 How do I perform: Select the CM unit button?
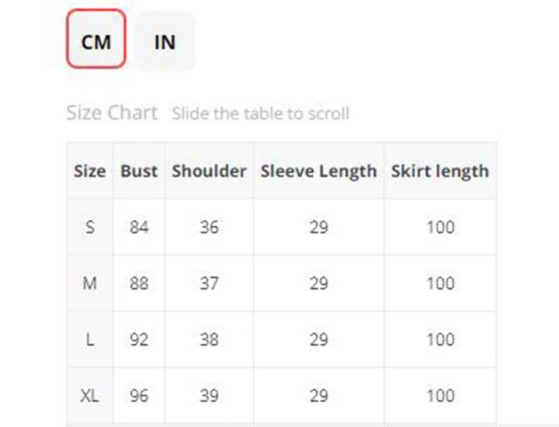(96, 39)
